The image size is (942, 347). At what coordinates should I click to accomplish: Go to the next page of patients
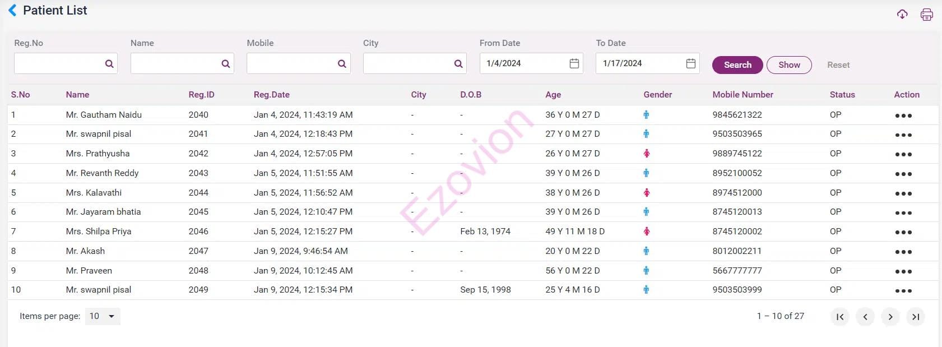890,317
